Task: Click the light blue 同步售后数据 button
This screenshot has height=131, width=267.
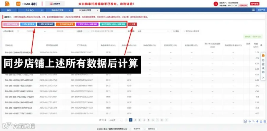Action: tap(28, 24)
